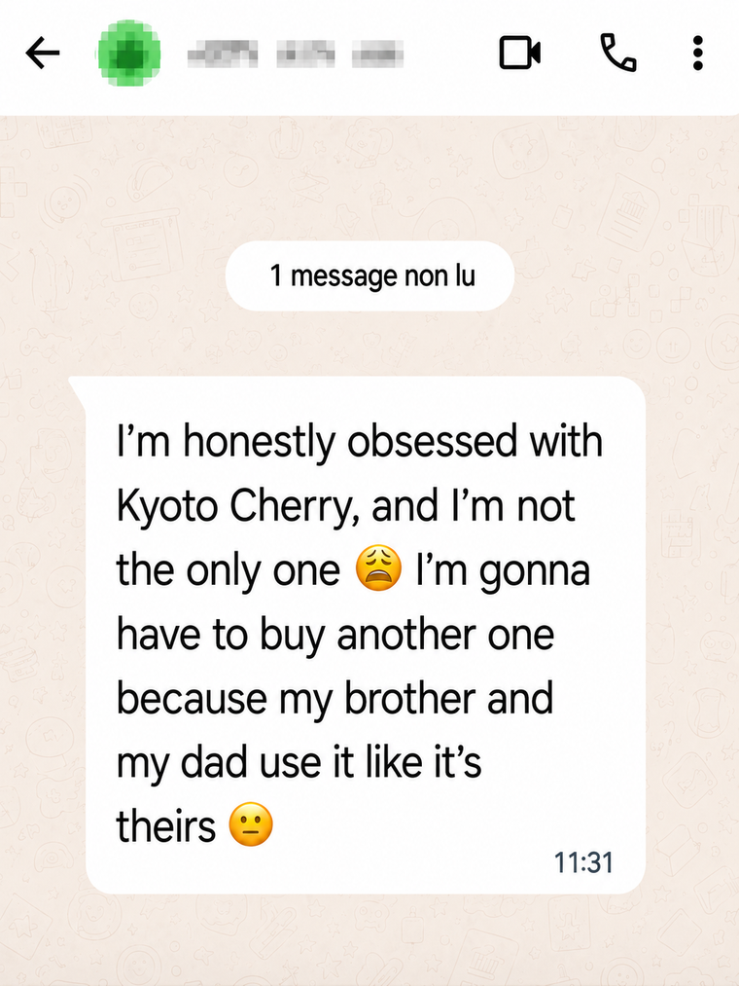The height and width of the screenshot is (986, 739).
Task: Click the line "because my brother and"
Action: pyautogui.click(x=334, y=699)
